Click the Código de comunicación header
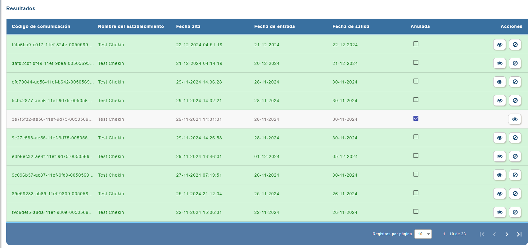This screenshot has width=532, height=248. coord(41,27)
